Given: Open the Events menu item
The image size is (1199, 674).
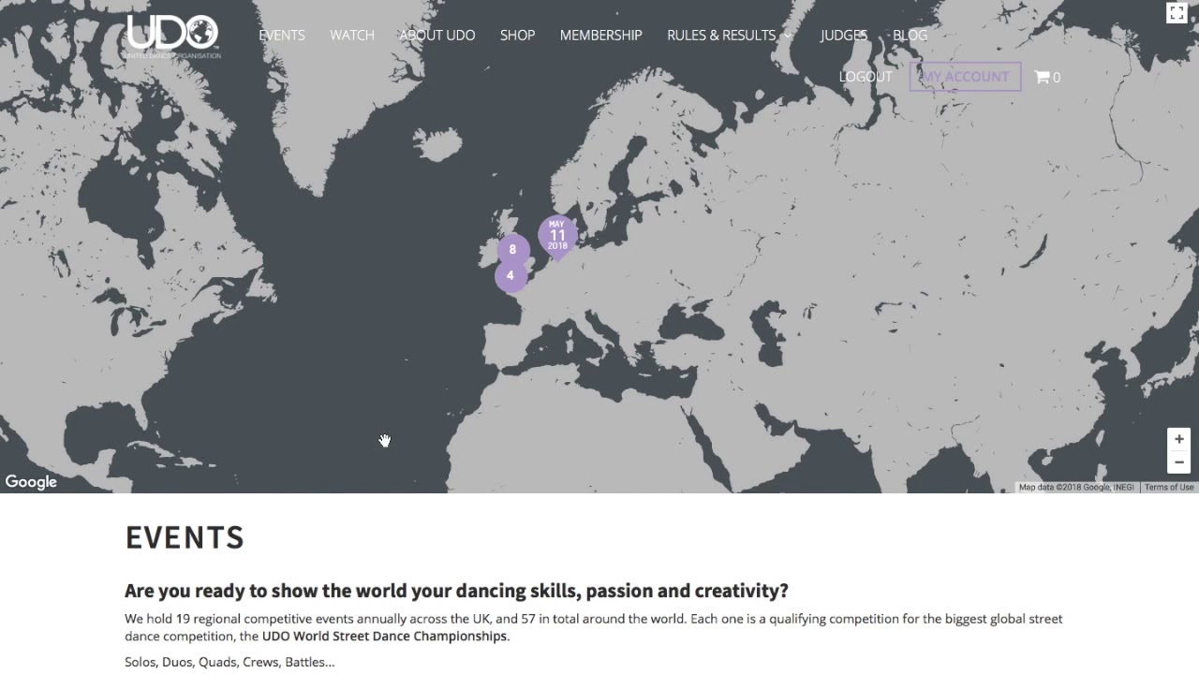Looking at the screenshot, I should pyautogui.click(x=282, y=36).
